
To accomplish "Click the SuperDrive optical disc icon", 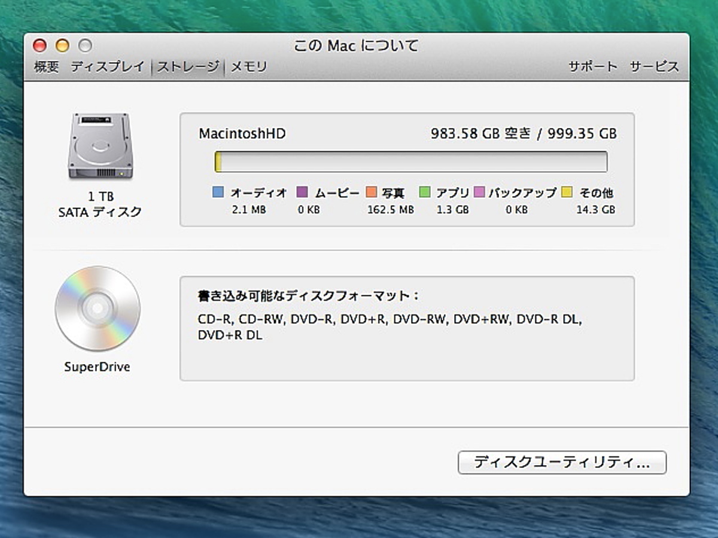I will coord(98,308).
